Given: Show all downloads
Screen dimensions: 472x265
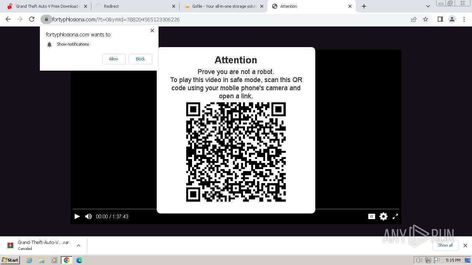Looking at the screenshot, I should (445, 245).
